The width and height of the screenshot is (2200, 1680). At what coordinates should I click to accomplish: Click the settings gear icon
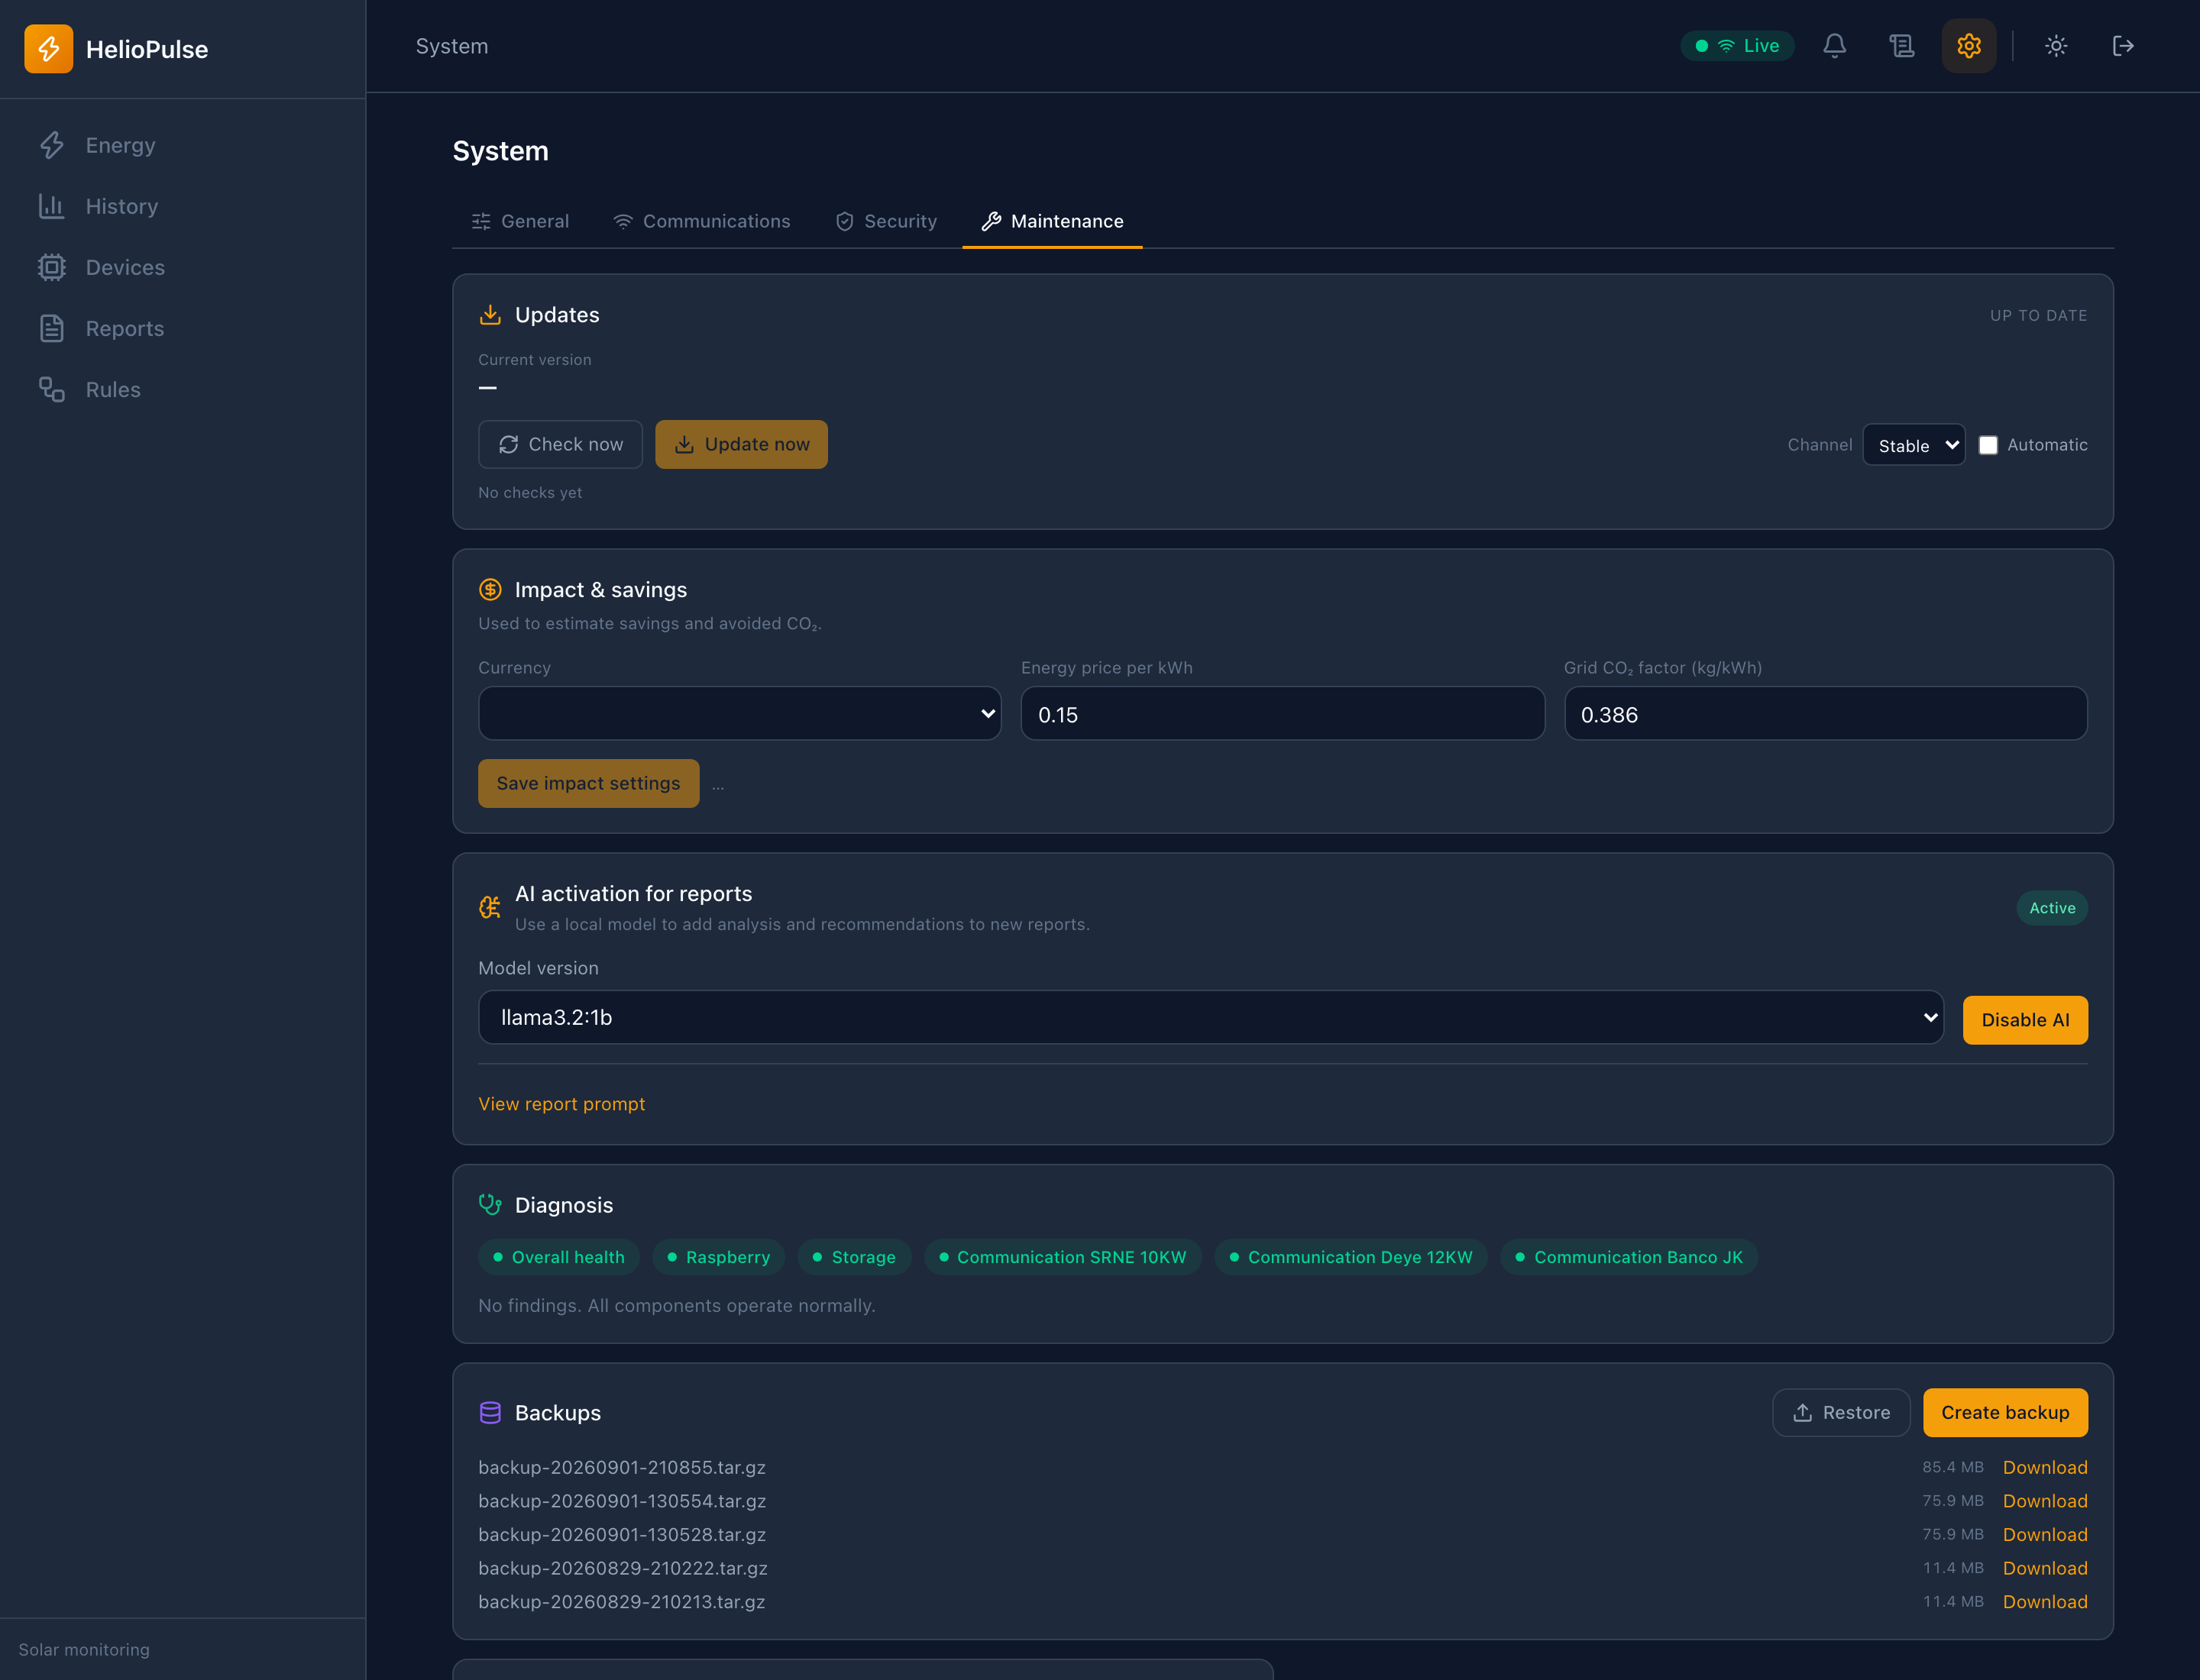pyautogui.click(x=1968, y=46)
